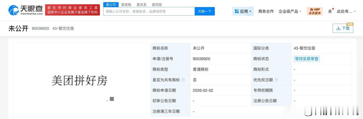Select the 90036920 registration number value
The height and width of the screenshot is (119, 363).
tap(201, 59)
